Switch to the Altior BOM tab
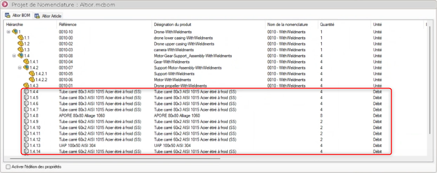The image size is (437, 173). 17,15
